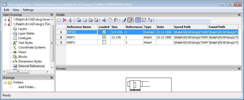The image size is (244, 100).
Task: Select row header number 2
Action: pos(61,37)
